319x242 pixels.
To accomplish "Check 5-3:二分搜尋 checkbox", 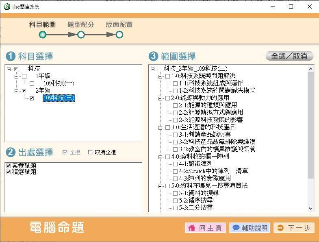I will [x=176, y=208].
